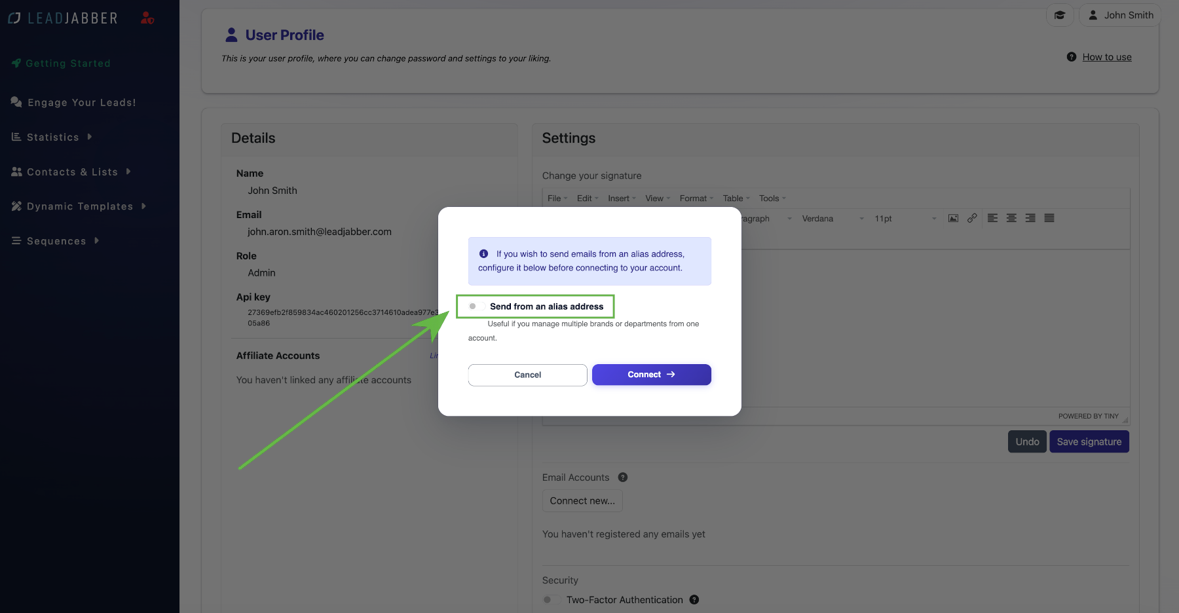Click Connect new... email account button

coord(582,501)
